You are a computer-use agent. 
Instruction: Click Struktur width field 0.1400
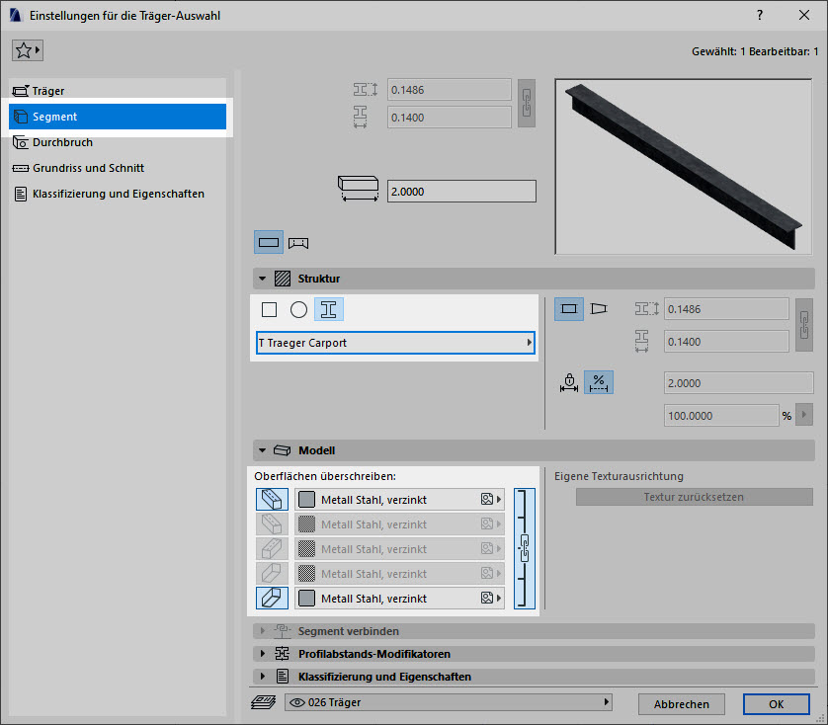[726, 342]
